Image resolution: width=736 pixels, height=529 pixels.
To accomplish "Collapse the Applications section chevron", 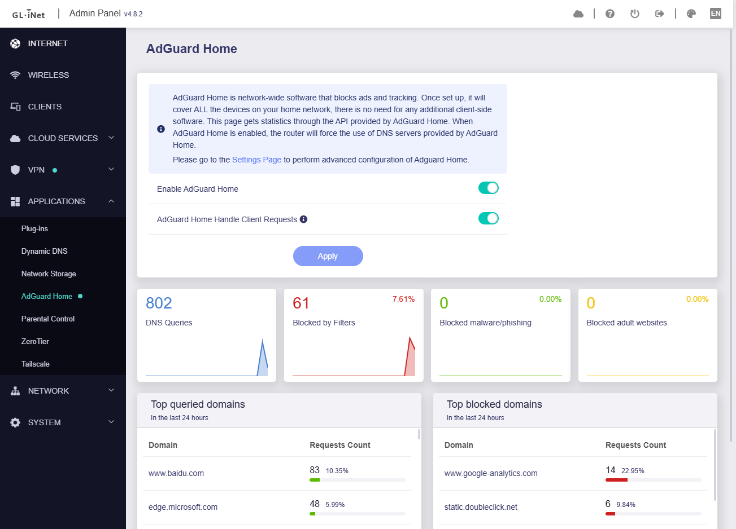I will (x=111, y=201).
